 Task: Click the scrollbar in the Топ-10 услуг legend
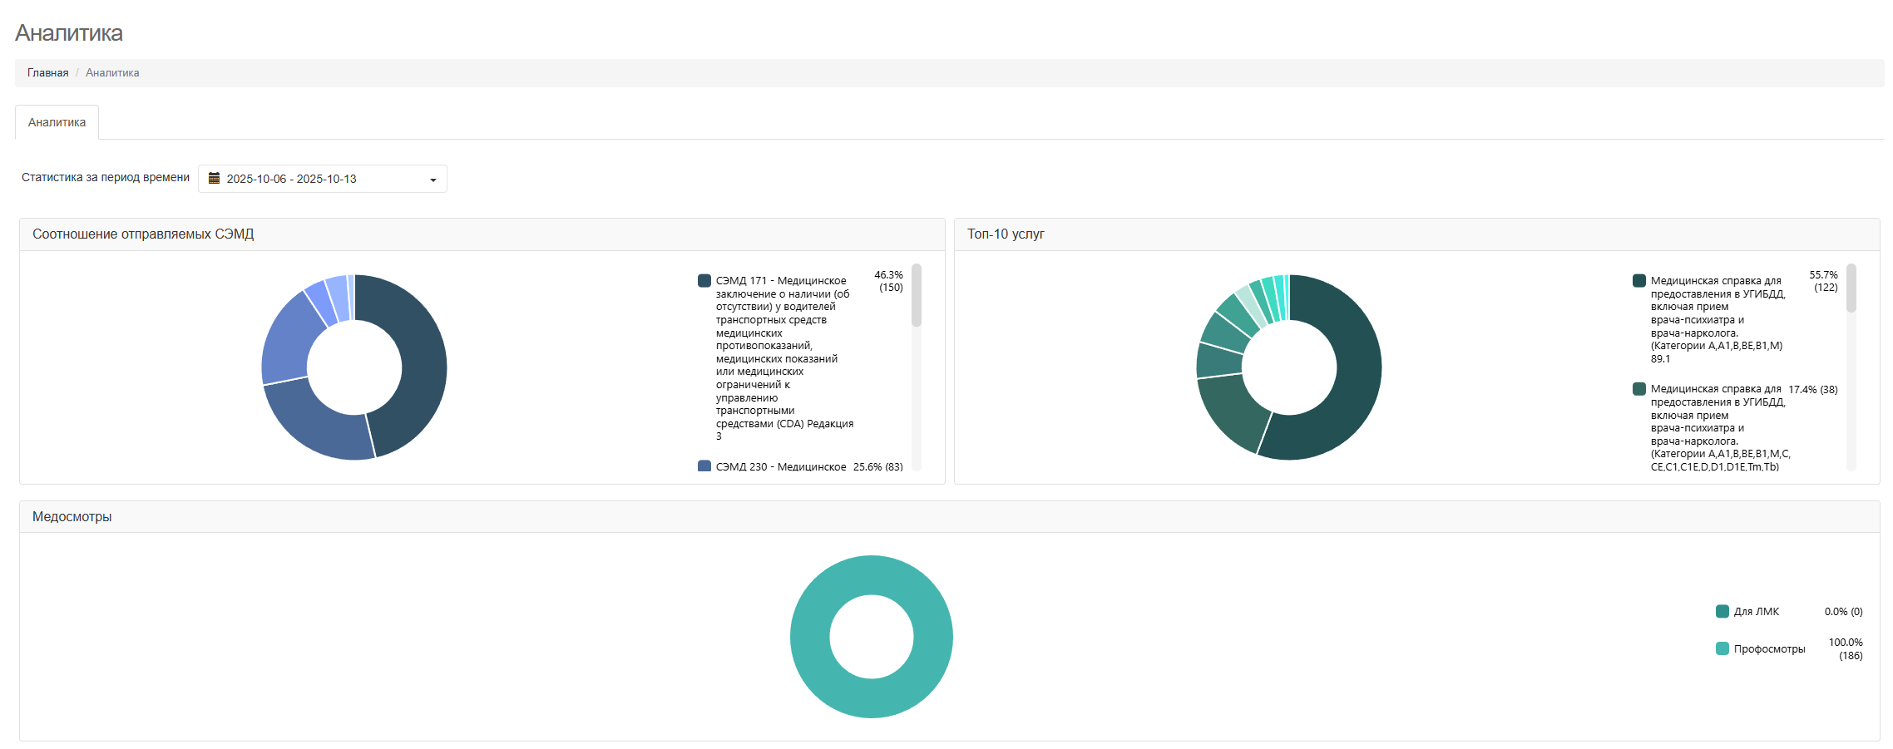tap(1851, 288)
